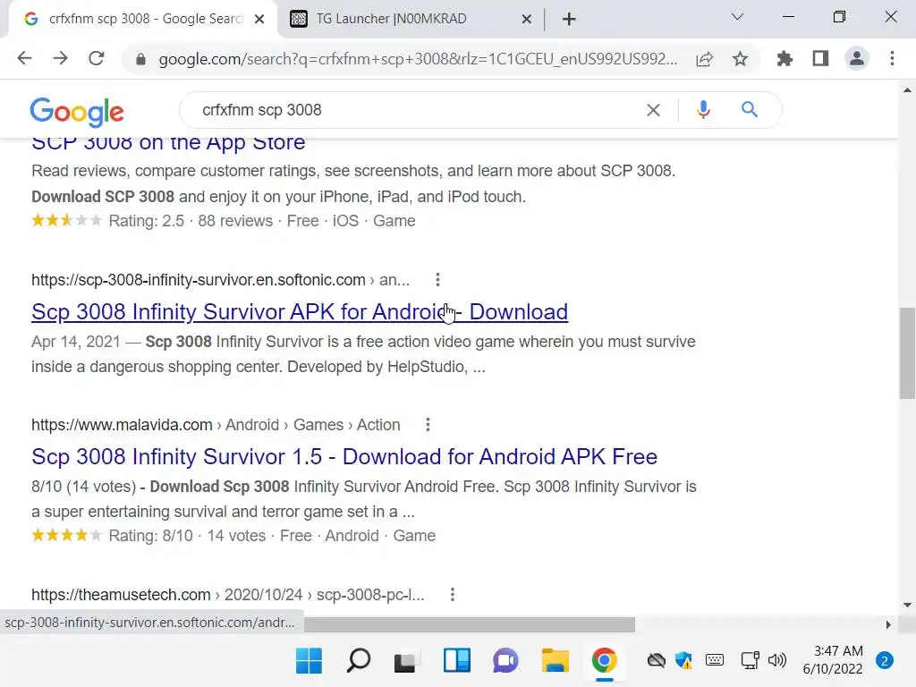Switch to the Google Search tab
This screenshot has width=916, height=687.
coord(144,19)
